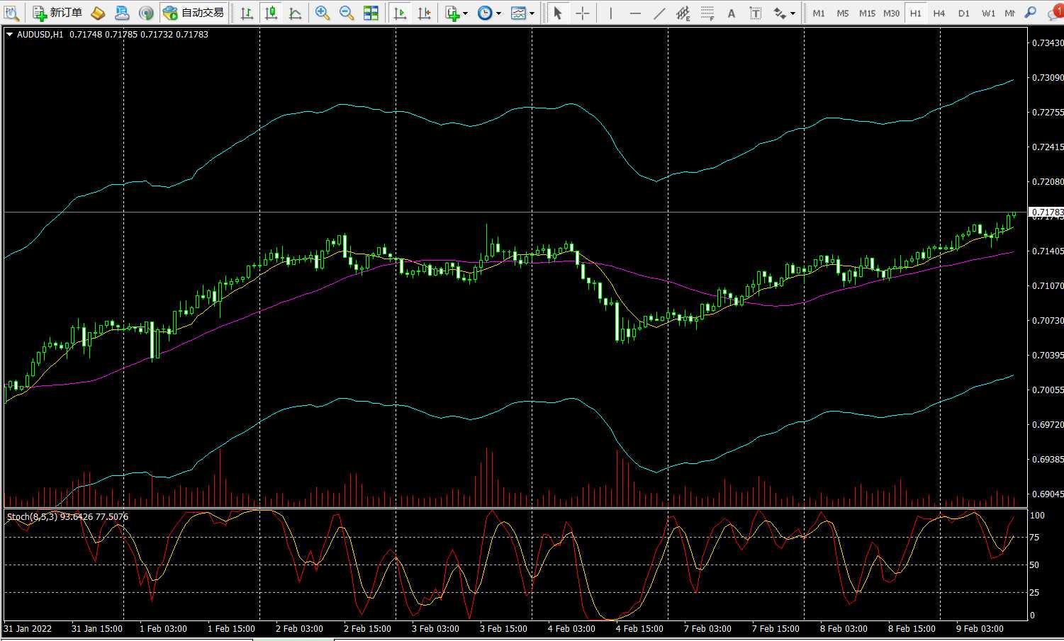
Task: Open the MetaEditor yellow book icon
Action: tap(99, 13)
